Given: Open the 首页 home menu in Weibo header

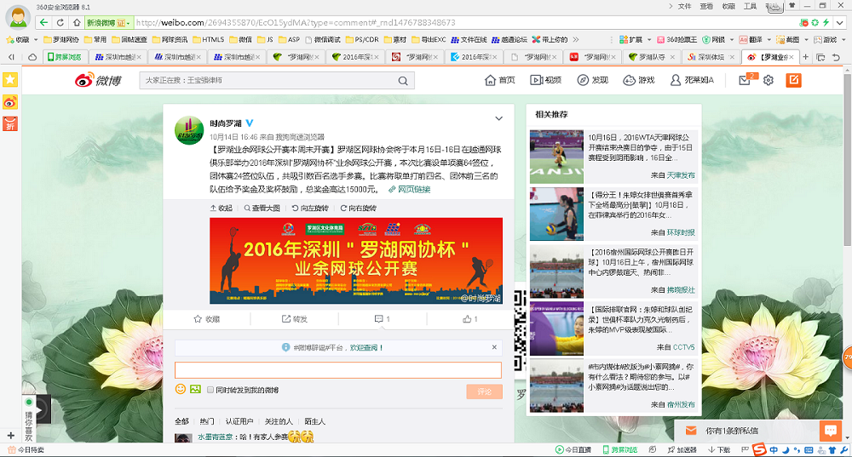Looking at the screenshot, I should point(500,80).
